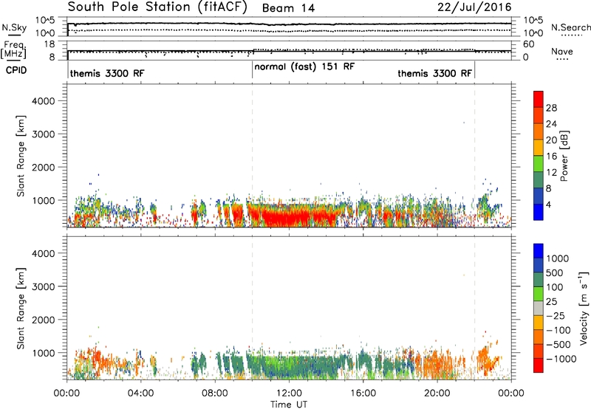Click the dashed CPID boundary line at 10:00 in power panel
The height and width of the screenshot is (409, 591).
click(x=252, y=156)
